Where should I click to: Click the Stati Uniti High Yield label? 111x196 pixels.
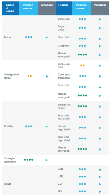click(64, 139)
